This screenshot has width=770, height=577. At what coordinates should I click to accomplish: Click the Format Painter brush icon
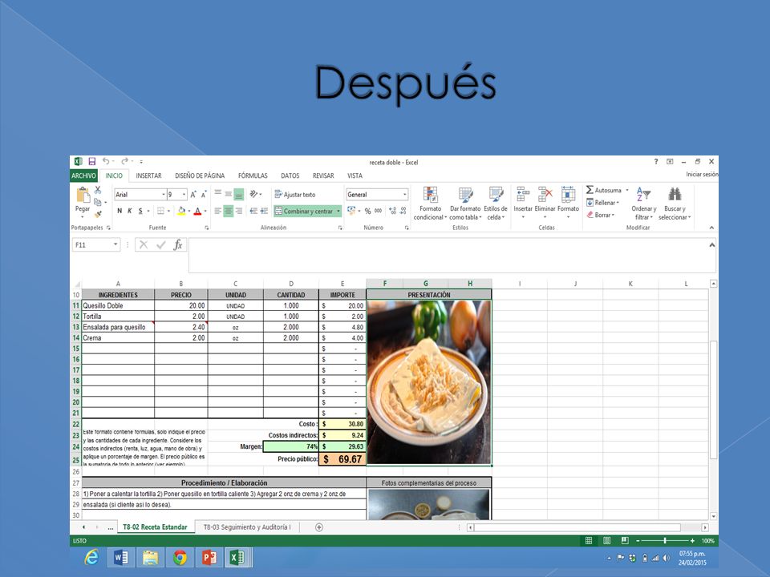(98, 214)
